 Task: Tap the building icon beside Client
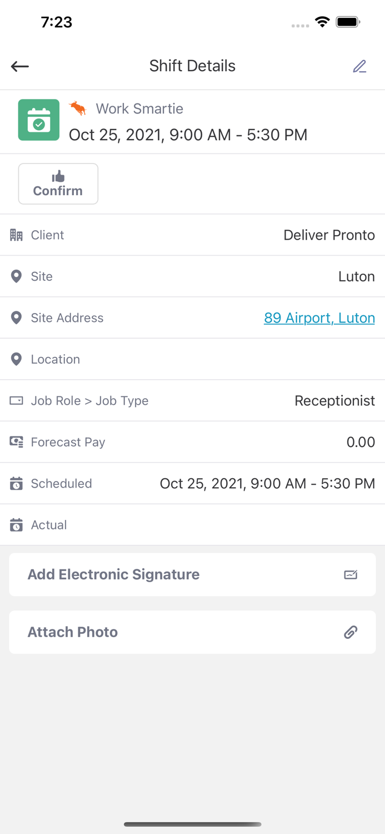[16, 235]
